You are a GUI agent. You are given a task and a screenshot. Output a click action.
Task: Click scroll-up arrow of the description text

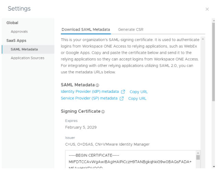point(202,39)
